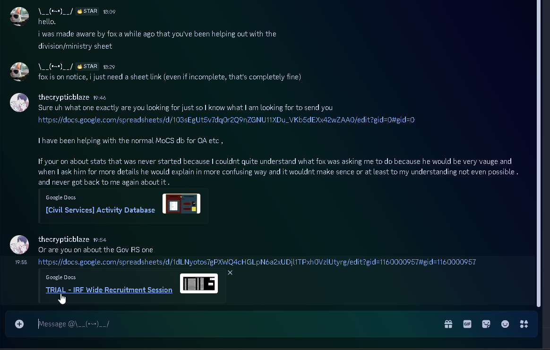Screen dimensions: 550x350
Task: Click the STAR tag at 18:29 message
Action: click(x=87, y=67)
